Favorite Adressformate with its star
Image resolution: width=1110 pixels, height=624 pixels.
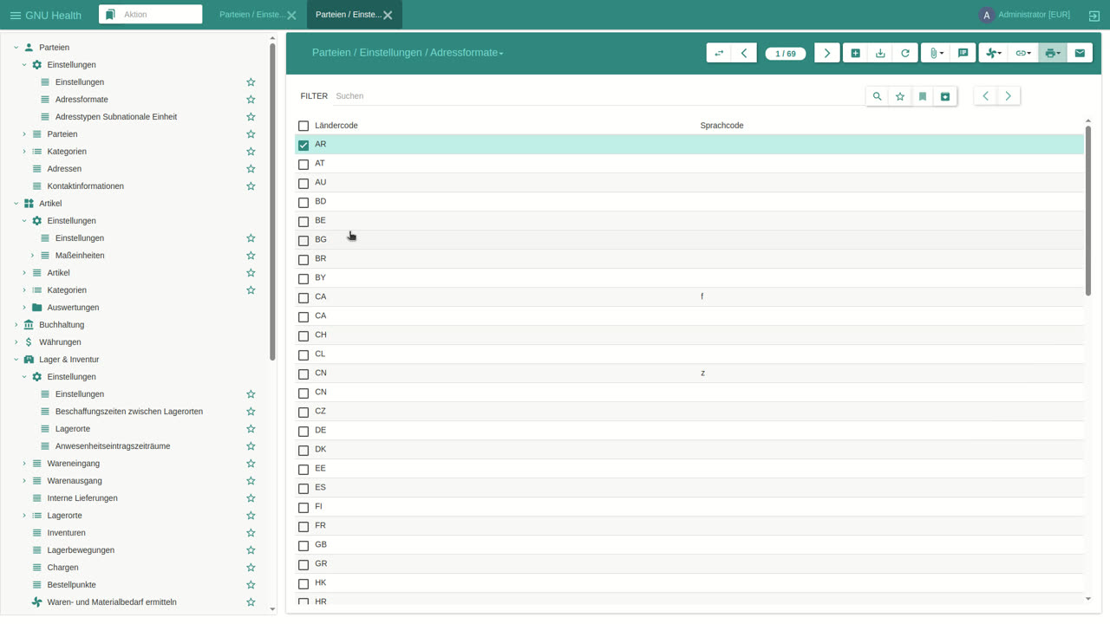click(x=251, y=100)
